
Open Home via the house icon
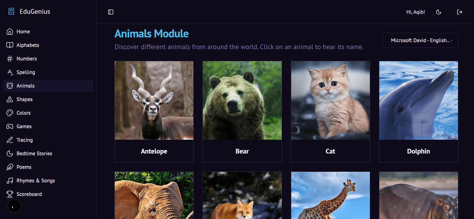click(10, 32)
